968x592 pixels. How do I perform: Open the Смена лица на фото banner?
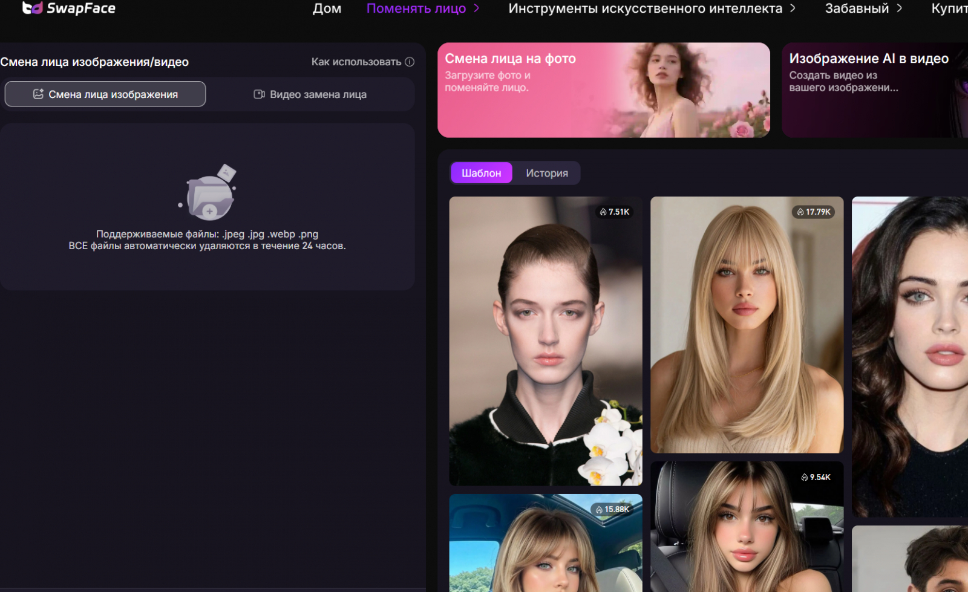(603, 90)
